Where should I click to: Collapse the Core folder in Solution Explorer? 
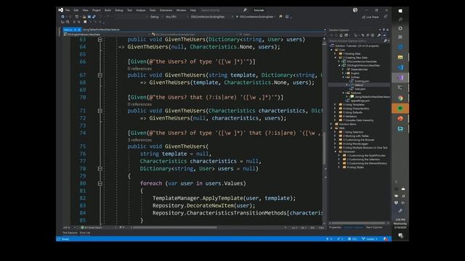(x=332, y=50)
